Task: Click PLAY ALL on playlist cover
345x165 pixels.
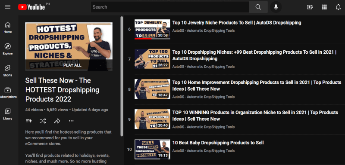Action: point(72,65)
